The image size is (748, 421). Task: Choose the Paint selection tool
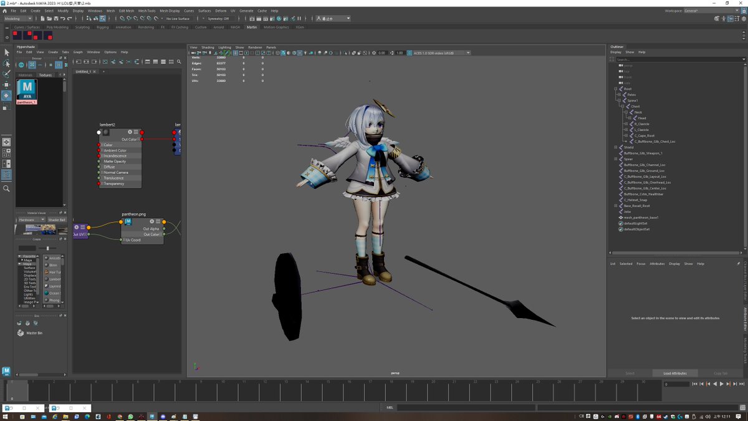click(6, 74)
